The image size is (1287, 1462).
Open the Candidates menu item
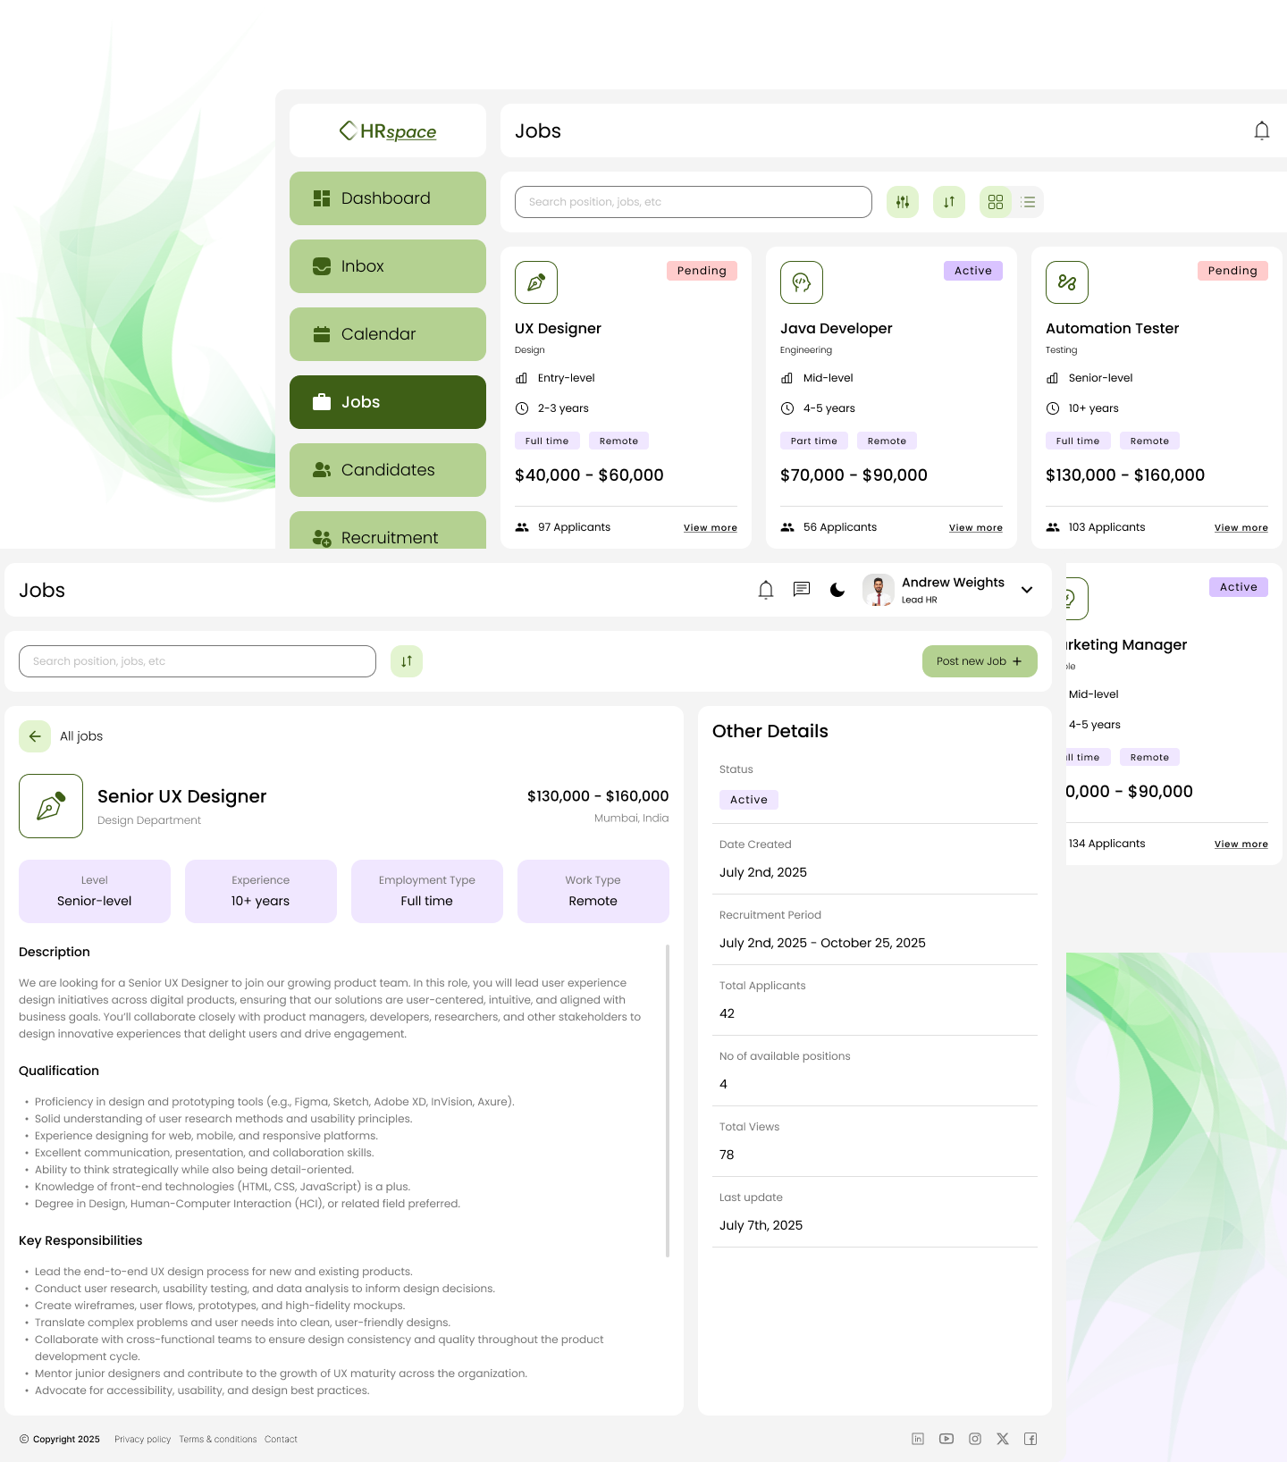pyautogui.click(x=388, y=470)
